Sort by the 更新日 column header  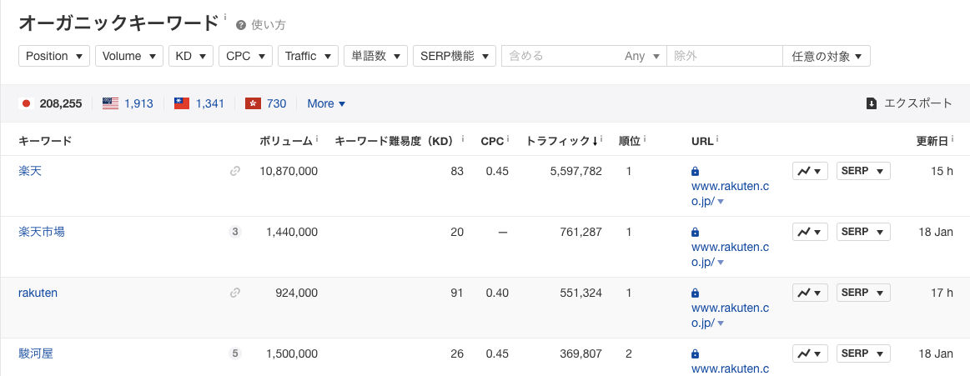[932, 141]
